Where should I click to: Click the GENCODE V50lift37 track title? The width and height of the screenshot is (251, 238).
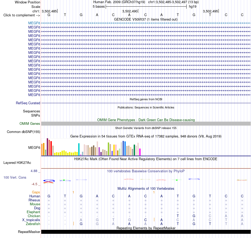point(146,20)
